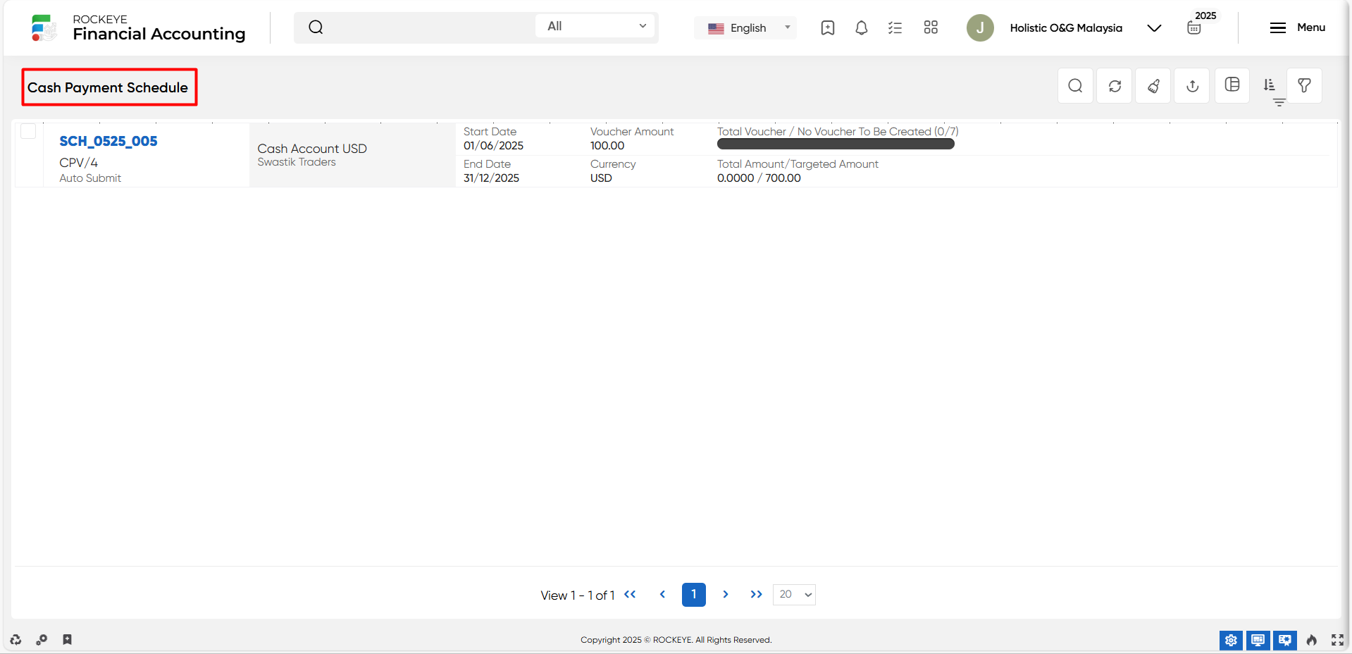
Task: Open the English language dropdown
Action: [x=746, y=28]
